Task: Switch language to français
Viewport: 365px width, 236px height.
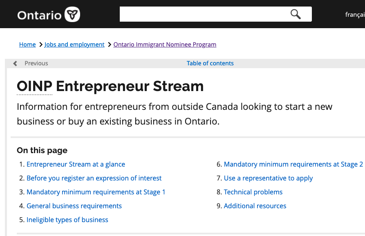Action: point(355,15)
